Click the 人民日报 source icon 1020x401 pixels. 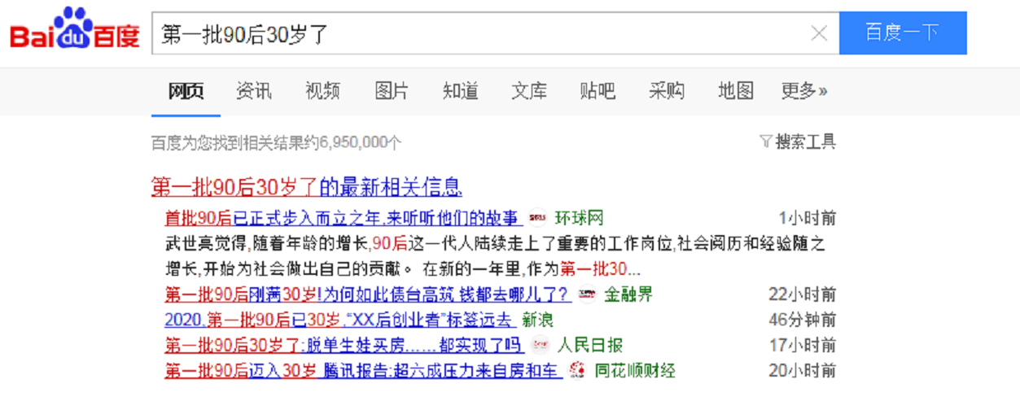540,345
